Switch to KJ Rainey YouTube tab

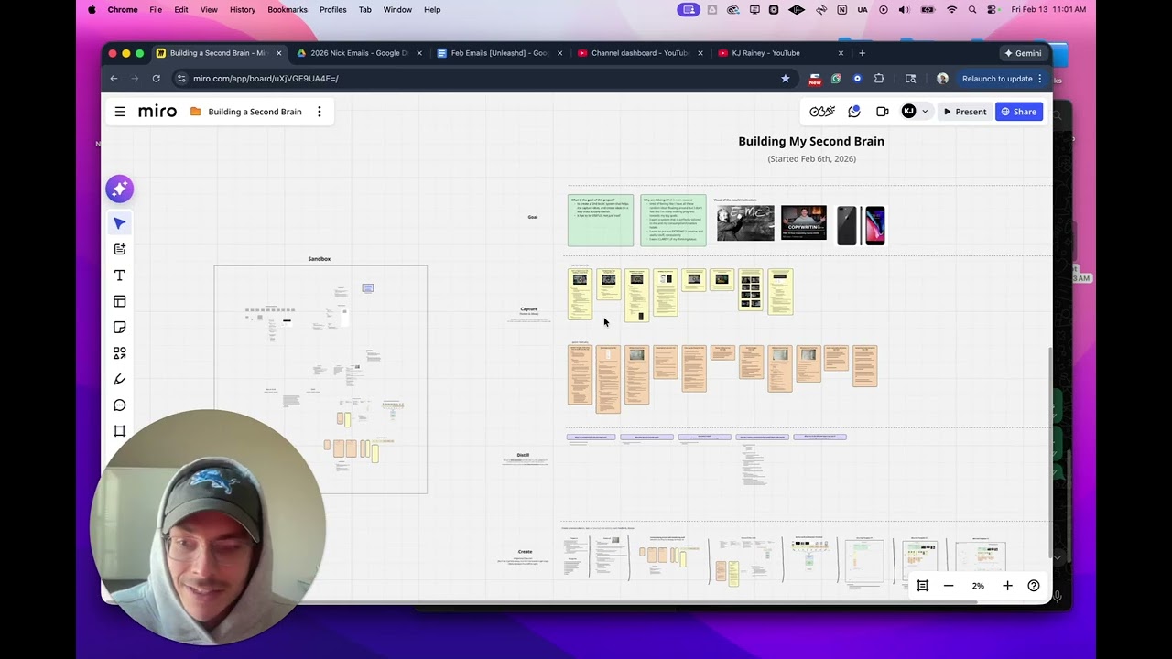[x=780, y=53]
